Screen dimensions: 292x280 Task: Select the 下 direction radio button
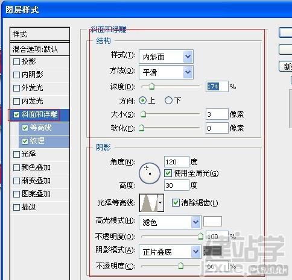(168, 100)
